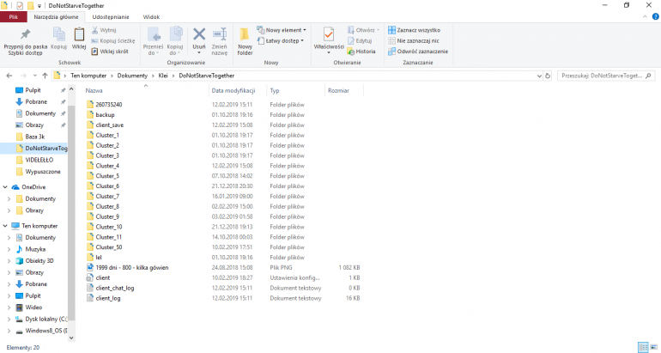Viewport: 661px width, 353px height.
Task: Create a Nowy folder
Action: coord(245,41)
